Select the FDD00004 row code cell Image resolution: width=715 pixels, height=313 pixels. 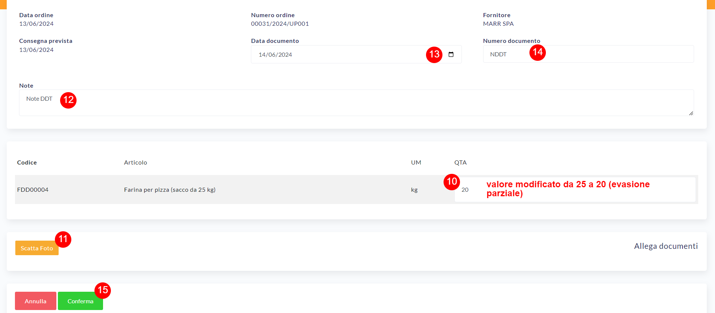coord(33,190)
